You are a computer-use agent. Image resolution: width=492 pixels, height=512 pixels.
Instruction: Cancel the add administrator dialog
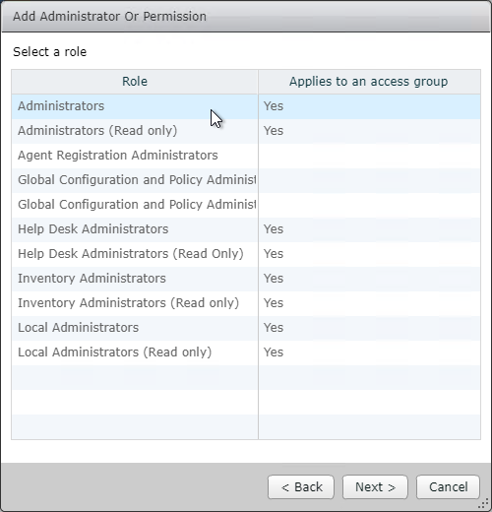coord(448,487)
